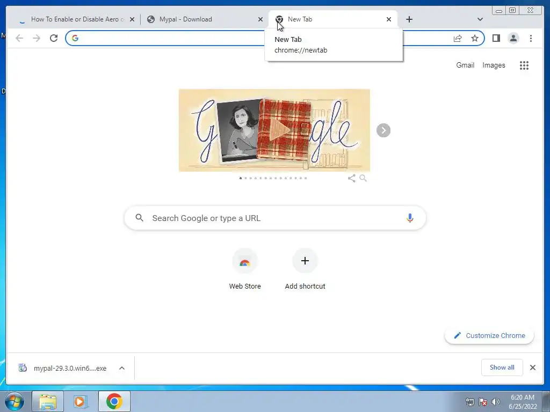Select the first doodle slide dot
Screen dimensions: 550x412
click(240, 178)
